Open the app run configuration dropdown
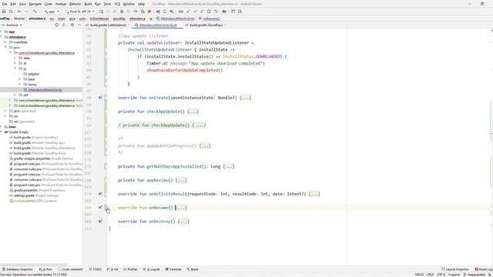Screen dimensions: 493x277 [52, 12]
